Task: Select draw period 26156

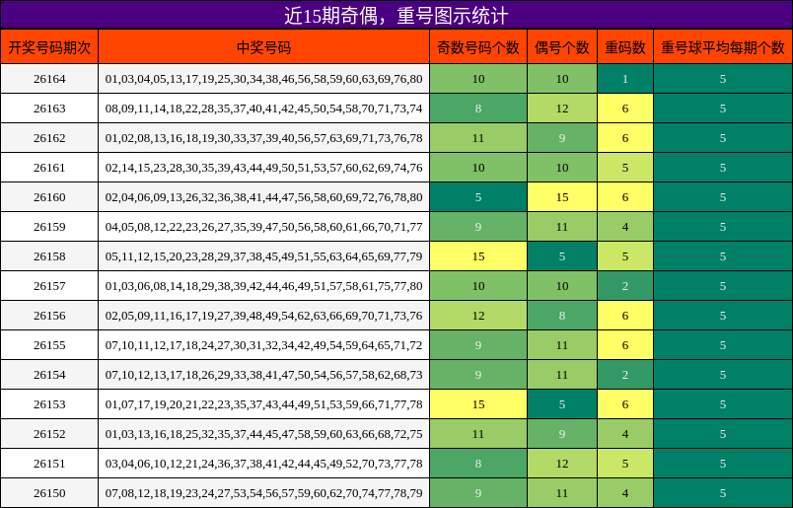Action: point(49,316)
